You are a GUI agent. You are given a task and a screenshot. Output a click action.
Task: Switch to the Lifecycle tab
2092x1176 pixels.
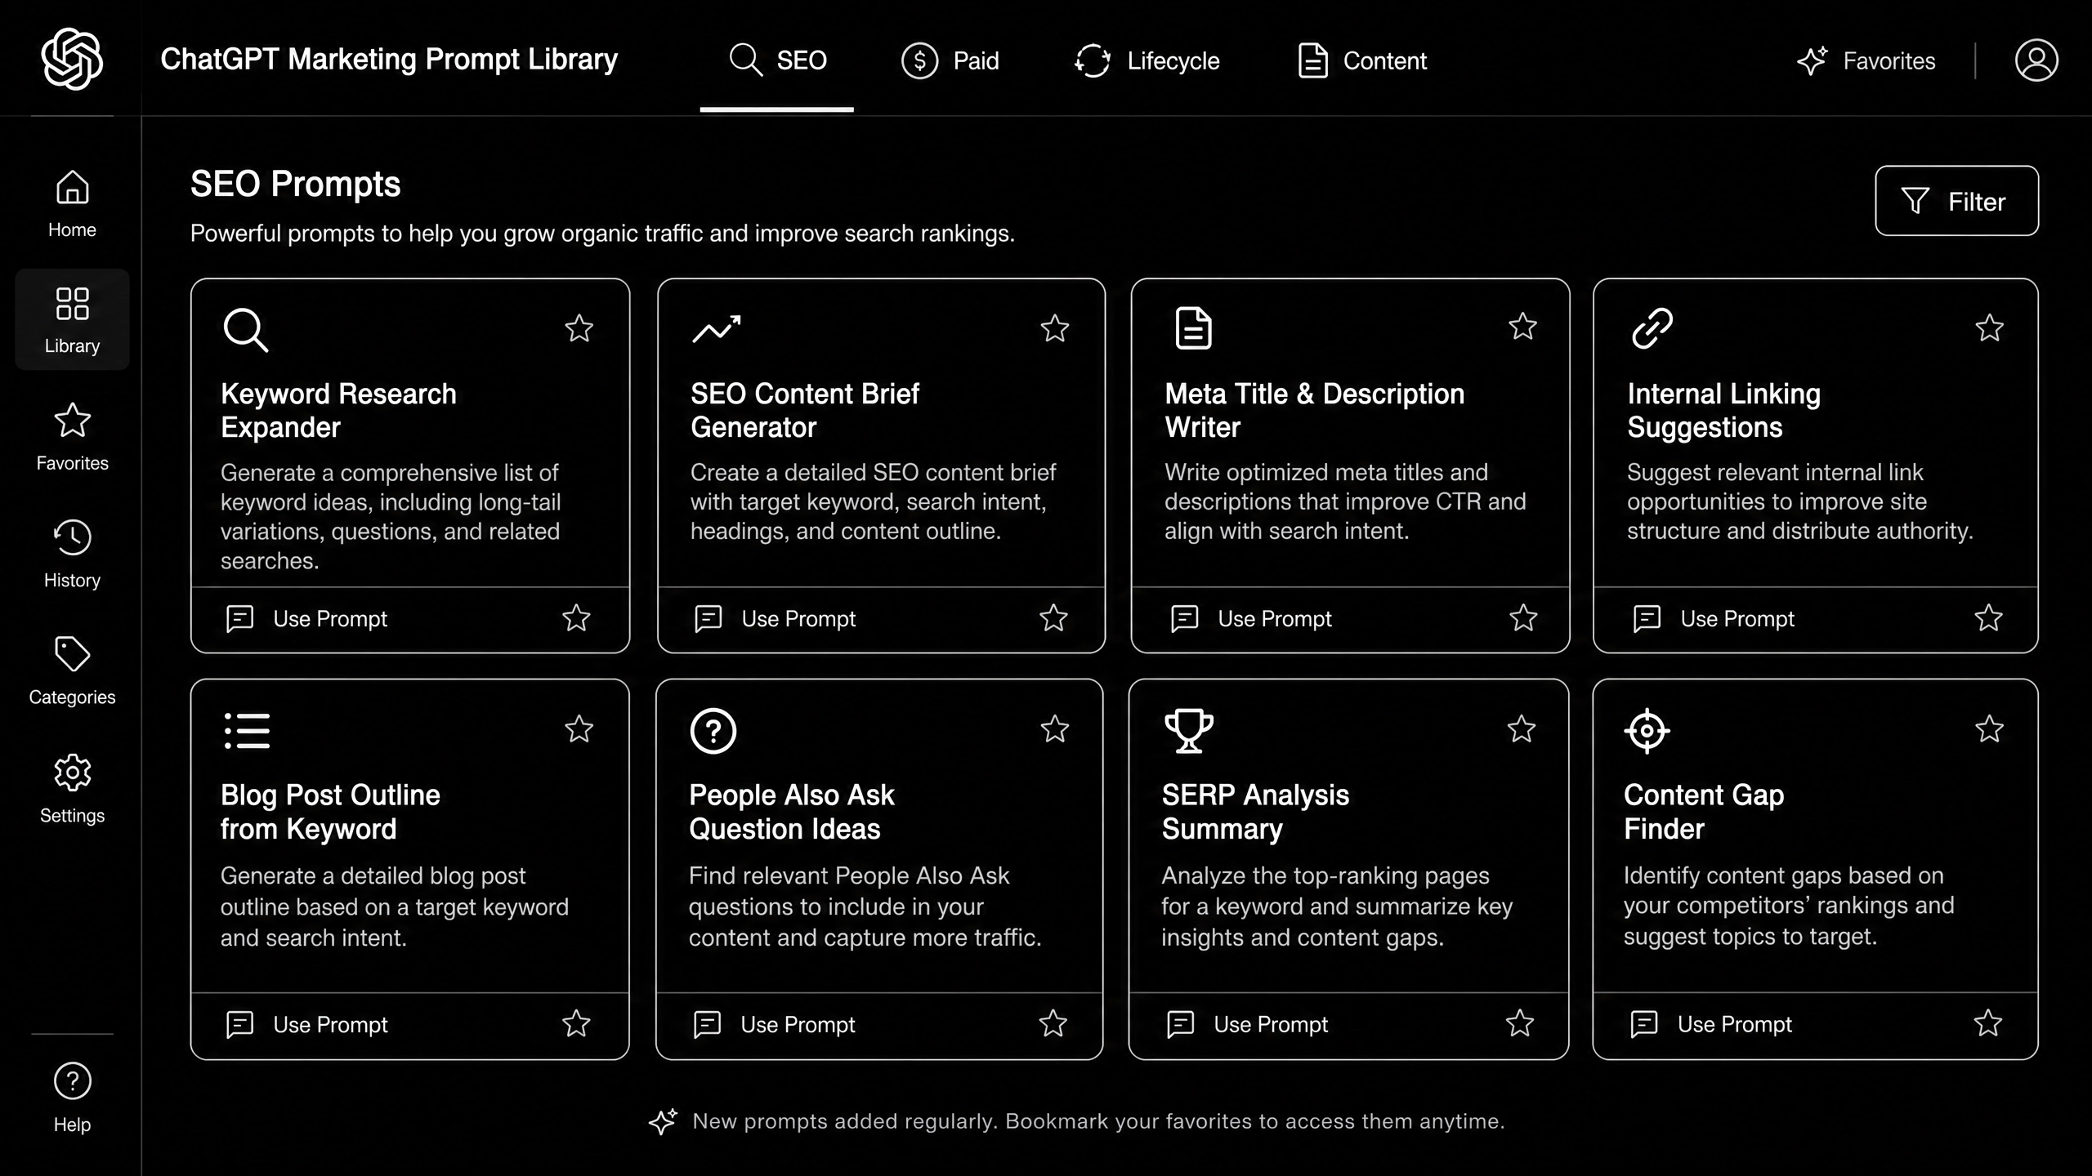[1147, 60]
